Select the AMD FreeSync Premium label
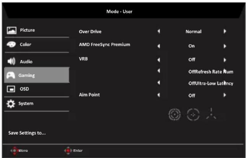 (x=104, y=45)
